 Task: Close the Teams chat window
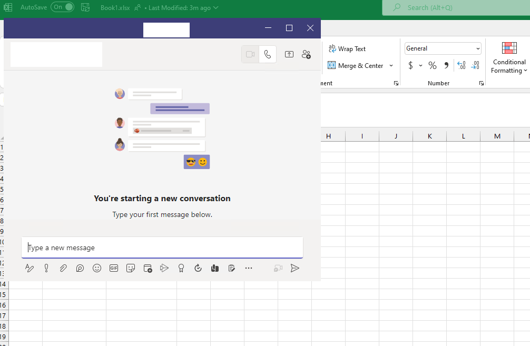tap(310, 28)
